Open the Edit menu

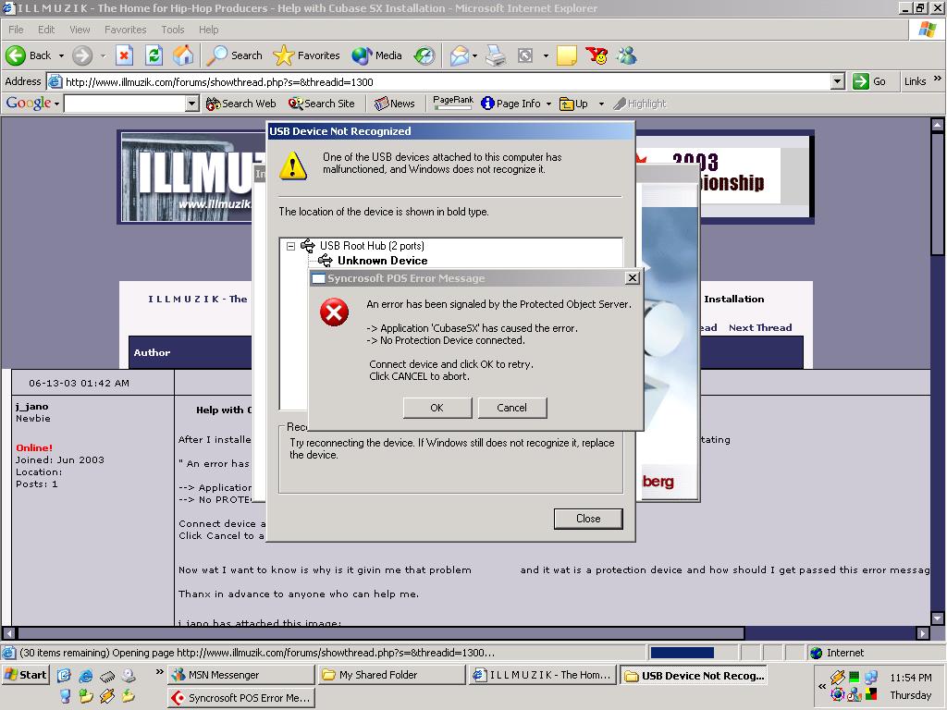[46, 30]
